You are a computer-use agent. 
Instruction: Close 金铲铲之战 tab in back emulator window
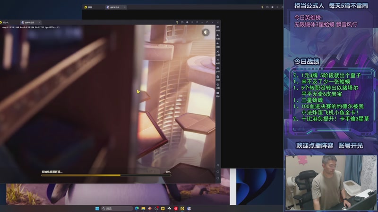tap(125, 7)
